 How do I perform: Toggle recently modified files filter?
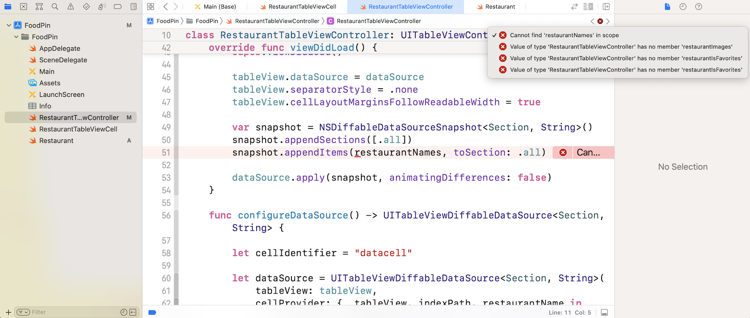124,312
